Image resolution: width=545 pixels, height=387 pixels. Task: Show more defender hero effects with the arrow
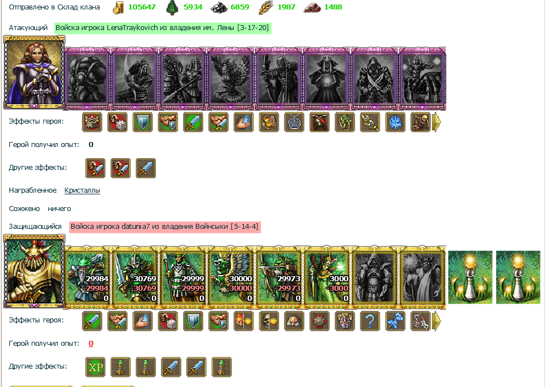(436, 321)
